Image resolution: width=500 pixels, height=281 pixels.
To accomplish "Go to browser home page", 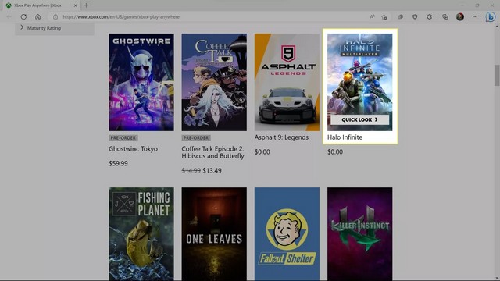I will [37, 17].
